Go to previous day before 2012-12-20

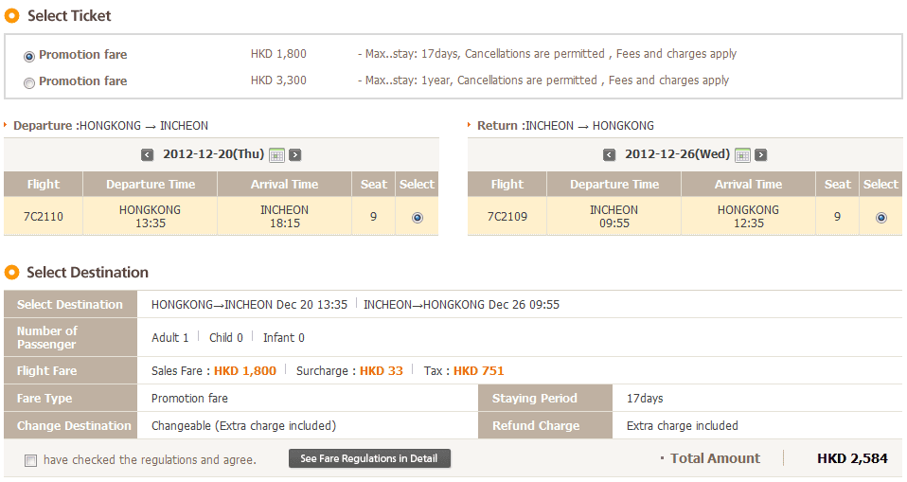coord(147,154)
